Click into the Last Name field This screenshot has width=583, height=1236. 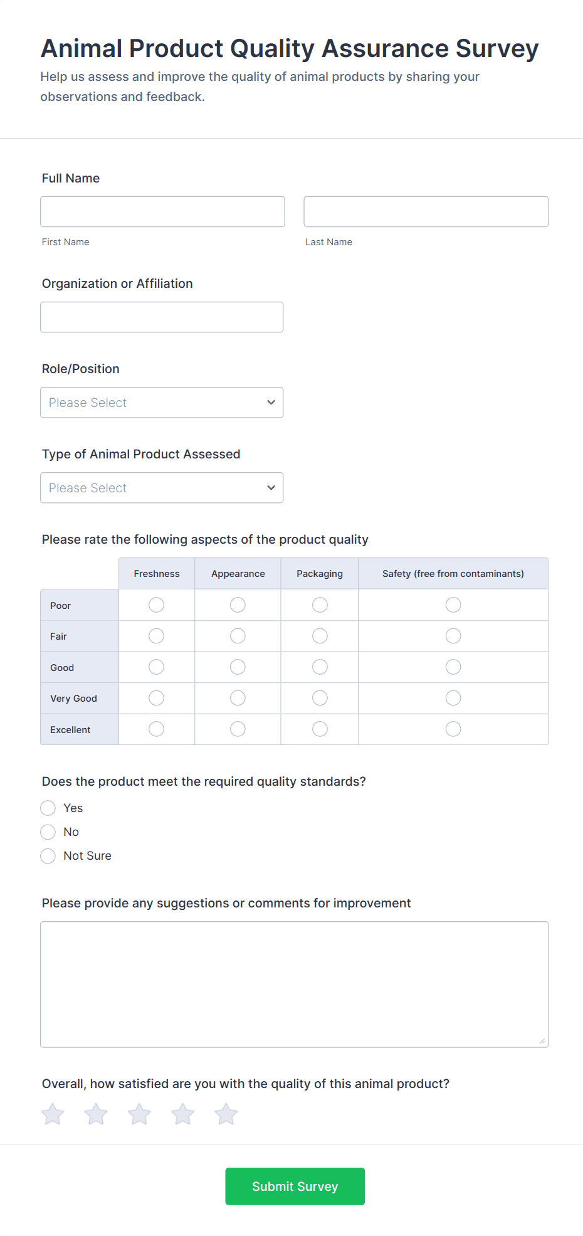426,212
